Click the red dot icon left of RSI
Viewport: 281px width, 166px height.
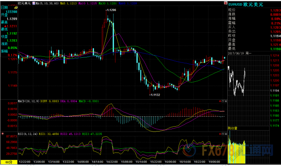tap(3, 134)
